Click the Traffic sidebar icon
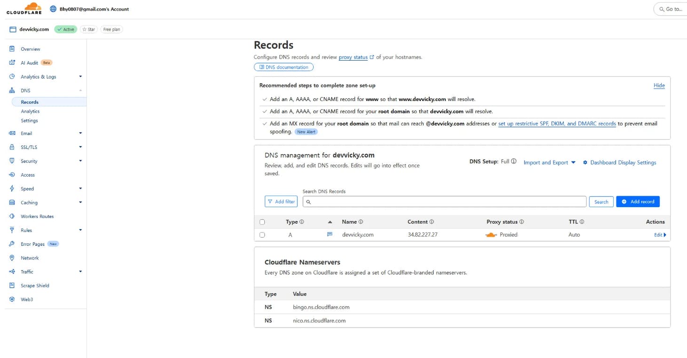687x358 pixels. pyautogui.click(x=12, y=272)
